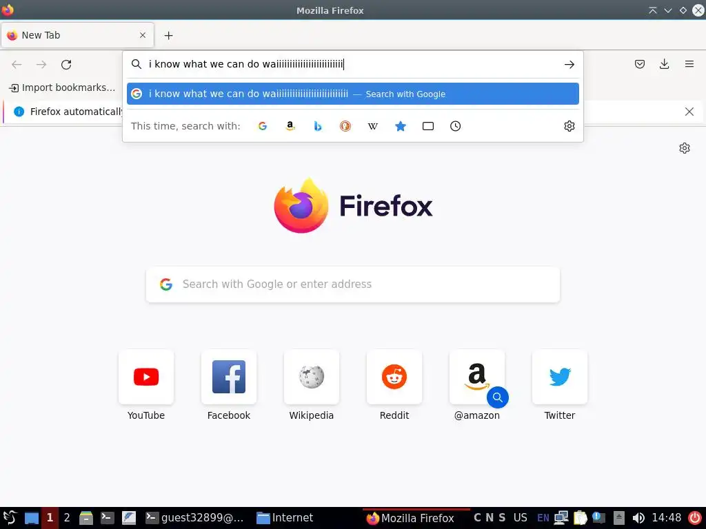Click the US keyboard layout indicator
706x529 pixels.
tap(520, 518)
